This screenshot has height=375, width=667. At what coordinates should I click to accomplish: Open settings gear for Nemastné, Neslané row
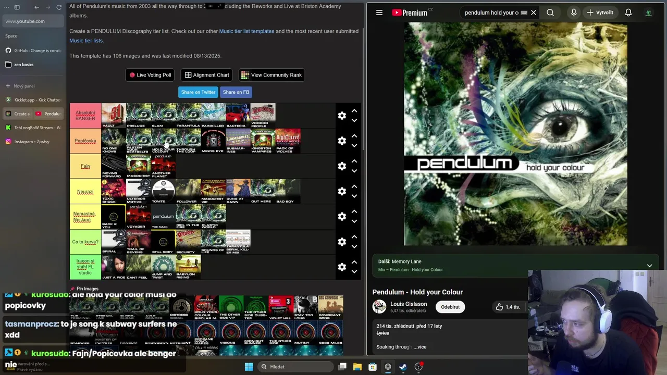[x=342, y=217]
